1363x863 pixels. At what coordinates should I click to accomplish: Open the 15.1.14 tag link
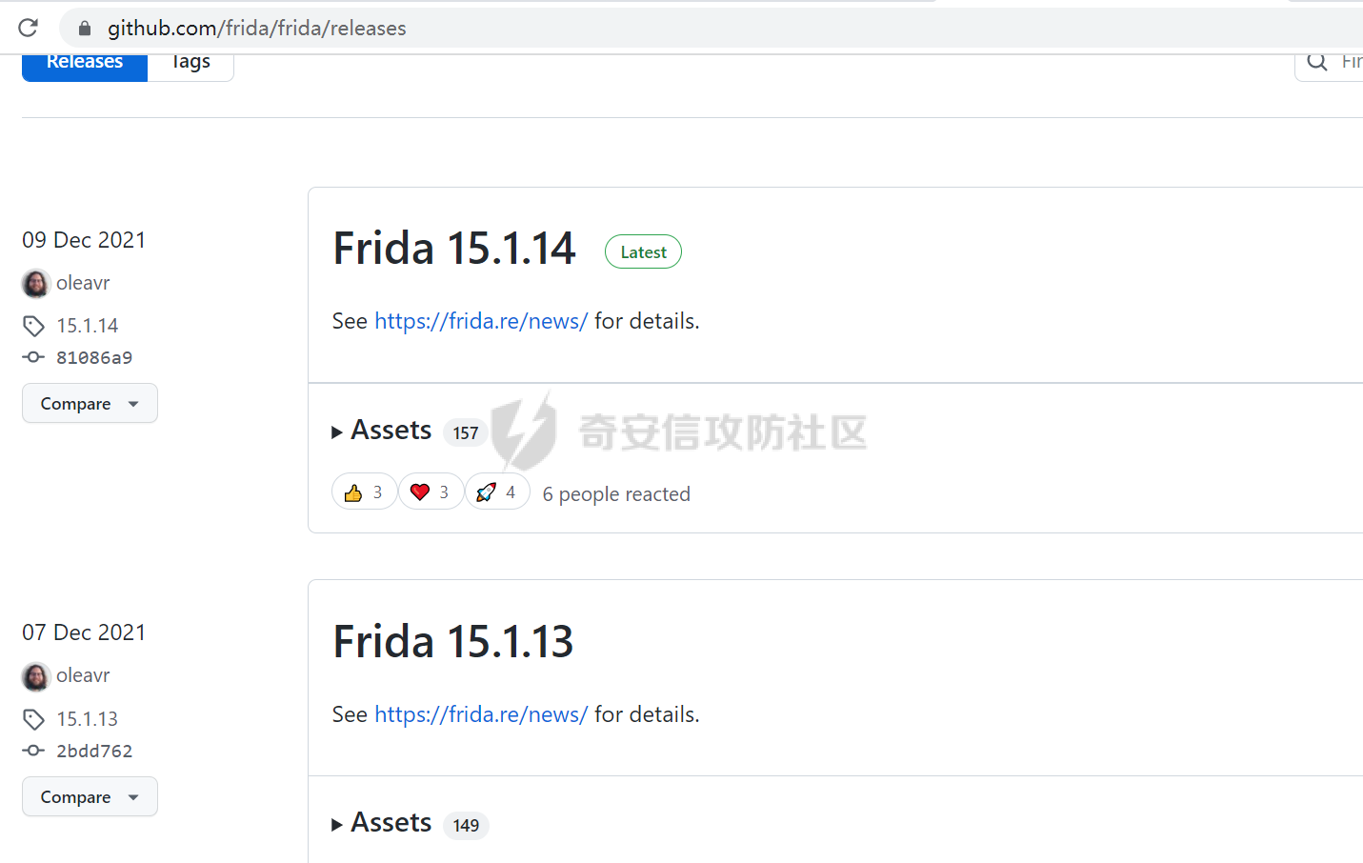click(x=88, y=326)
